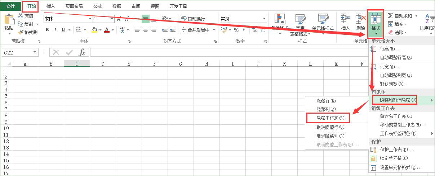Open the Fill (填充) dropdown
Screen dimensions: 435x176
(x=397, y=24)
